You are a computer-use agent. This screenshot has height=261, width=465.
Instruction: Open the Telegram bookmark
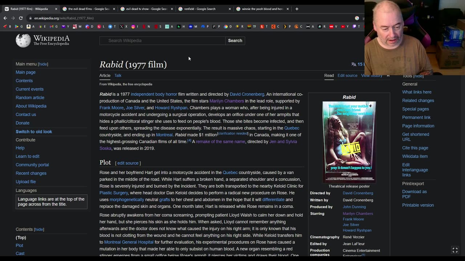point(112,26)
